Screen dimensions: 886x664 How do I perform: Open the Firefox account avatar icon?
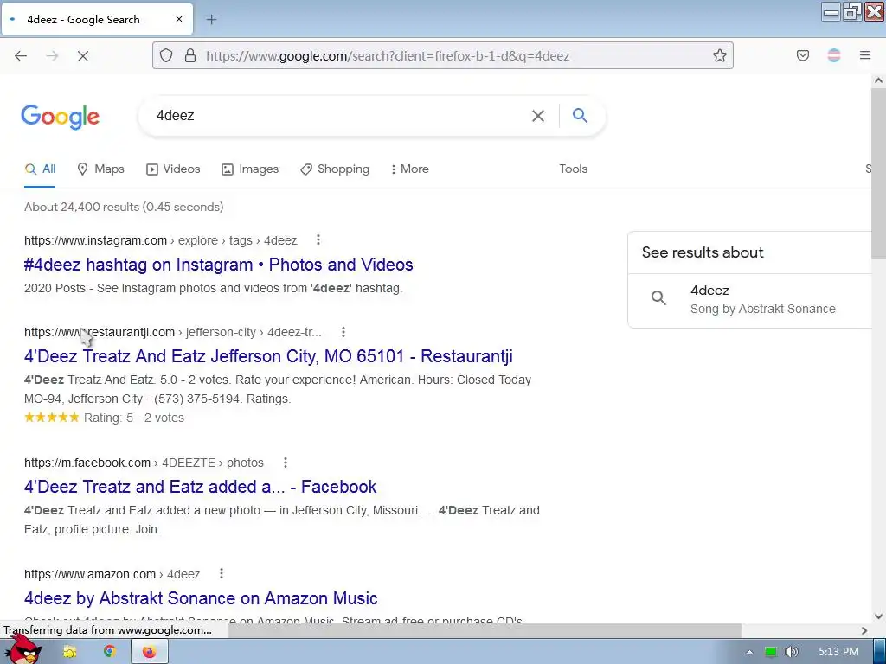click(x=833, y=55)
